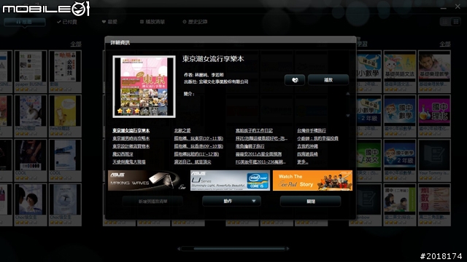The width and height of the screenshot is (467, 262).
Task: Switch to the 歷史記錄 tab
Action: [x=195, y=22]
